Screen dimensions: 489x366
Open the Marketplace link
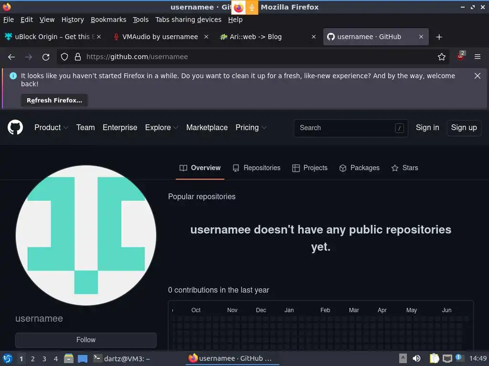point(207,128)
